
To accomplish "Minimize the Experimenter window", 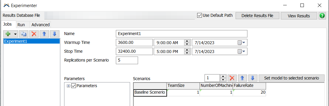I will (x=285, y=5).
